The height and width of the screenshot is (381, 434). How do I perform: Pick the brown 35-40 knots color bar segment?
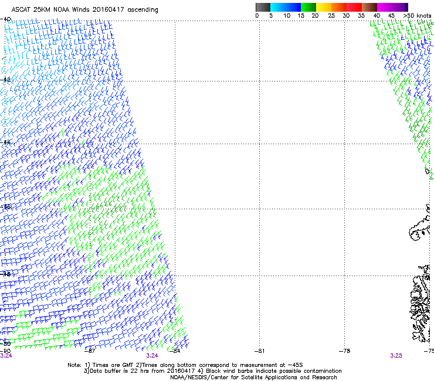pyautogui.click(x=369, y=7)
